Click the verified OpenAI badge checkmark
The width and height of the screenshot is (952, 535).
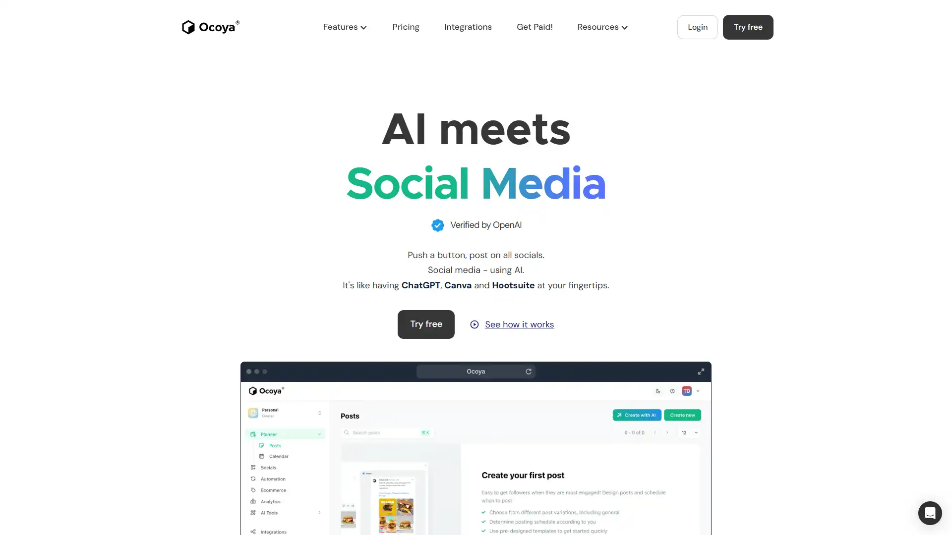coord(437,225)
